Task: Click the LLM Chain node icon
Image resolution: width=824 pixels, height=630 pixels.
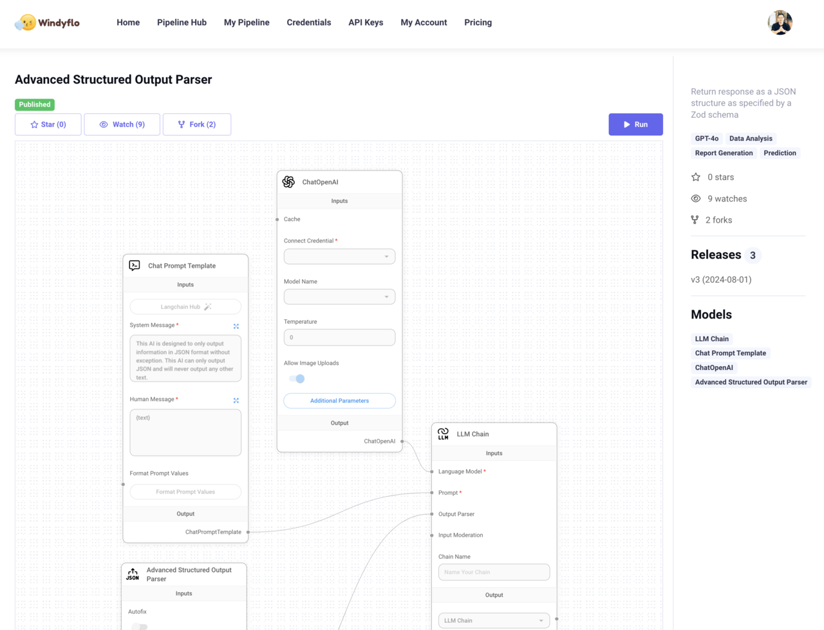Action: click(444, 434)
